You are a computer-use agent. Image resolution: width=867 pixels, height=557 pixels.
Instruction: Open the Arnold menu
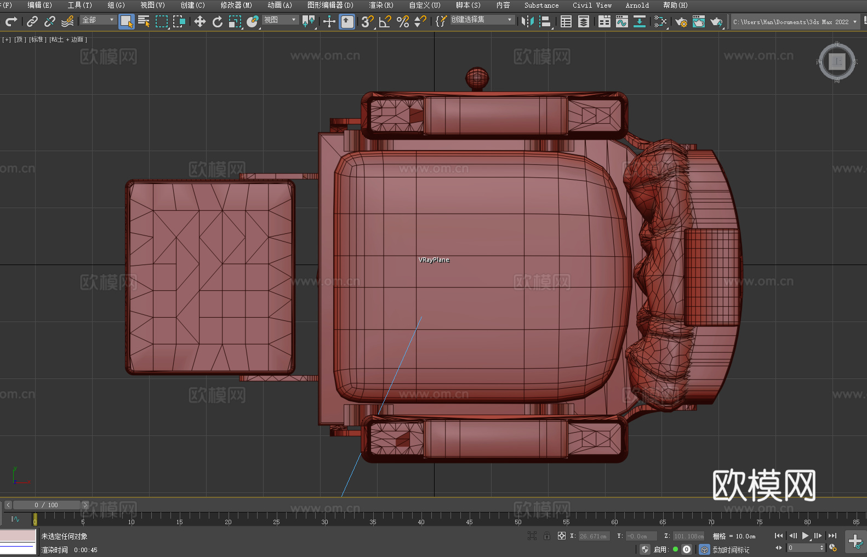click(637, 5)
